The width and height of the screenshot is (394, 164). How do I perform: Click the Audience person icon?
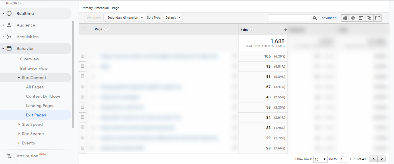(x=9, y=25)
